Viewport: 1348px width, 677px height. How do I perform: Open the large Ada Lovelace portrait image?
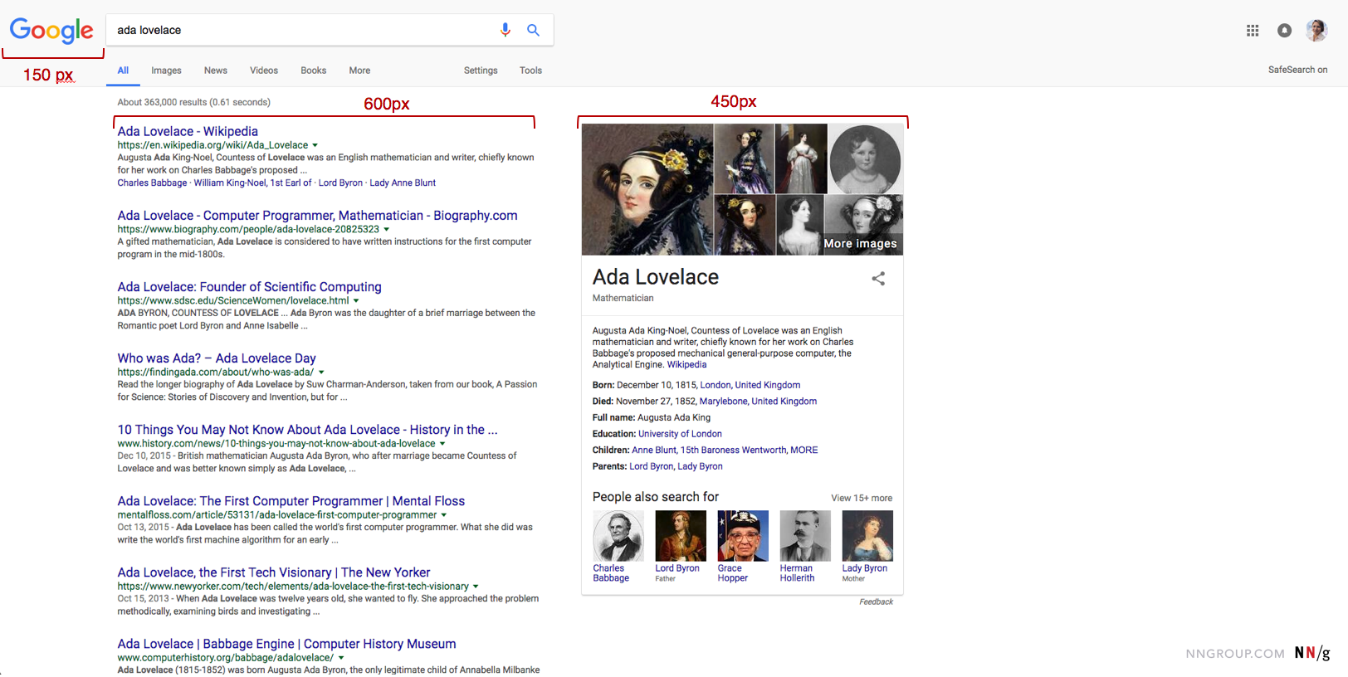(647, 189)
